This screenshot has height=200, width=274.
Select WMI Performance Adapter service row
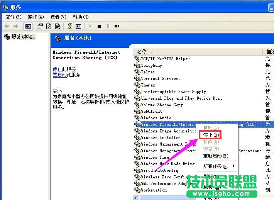pyautogui.click(x=166, y=183)
